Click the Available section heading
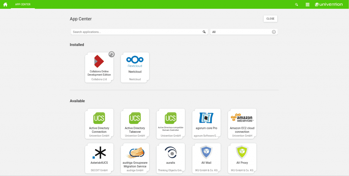Screen dimensions: 349x176 [x=77, y=101]
